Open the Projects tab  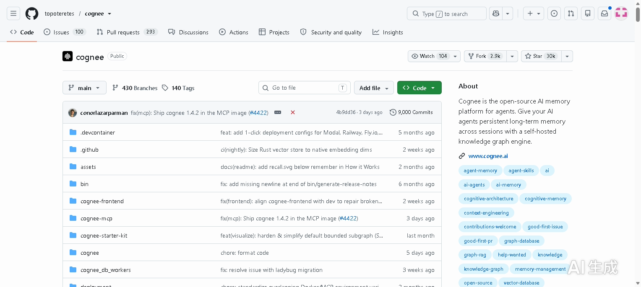coord(274,32)
